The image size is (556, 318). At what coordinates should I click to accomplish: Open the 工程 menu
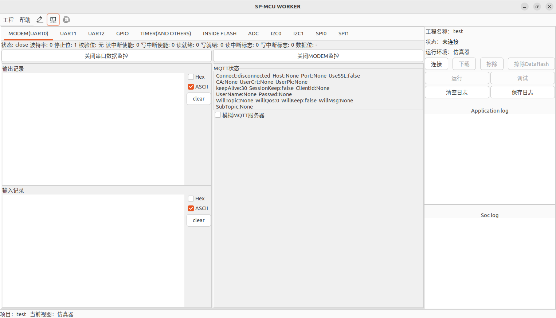click(8, 20)
